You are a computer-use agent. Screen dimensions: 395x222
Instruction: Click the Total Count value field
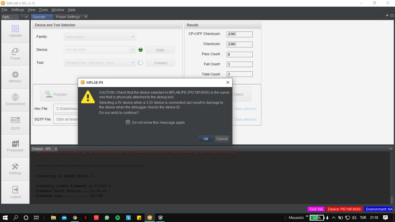tap(239, 74)
